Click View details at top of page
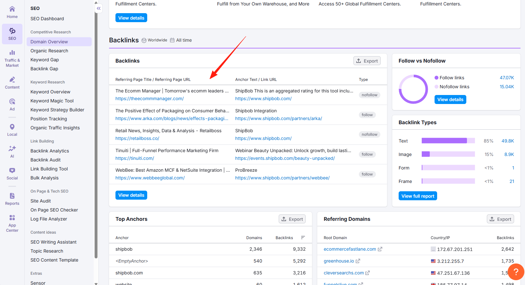The width and height of the screenshot is (525, 285). pyautogui.click(x=131, y=18)
